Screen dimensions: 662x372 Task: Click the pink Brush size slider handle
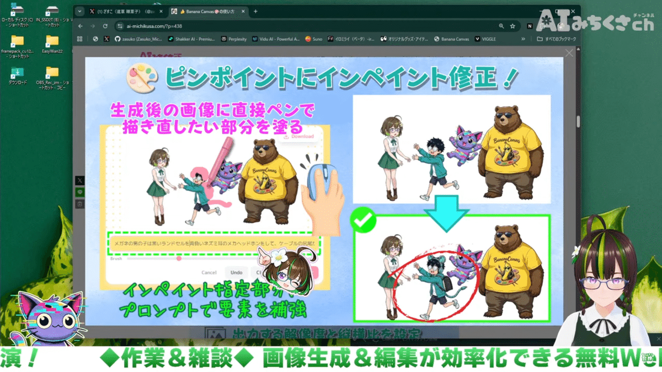pos(179,259)
